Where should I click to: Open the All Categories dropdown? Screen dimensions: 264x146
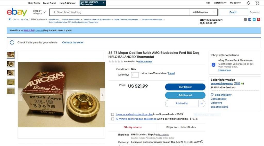click(204, 12)
